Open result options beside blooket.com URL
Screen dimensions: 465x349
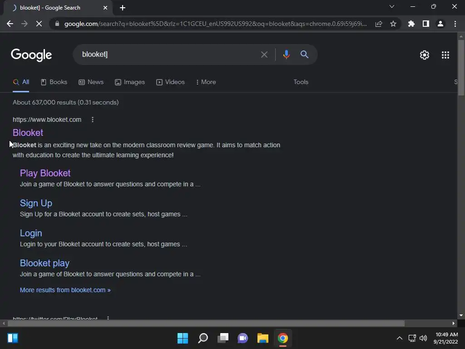pos(93,120)
